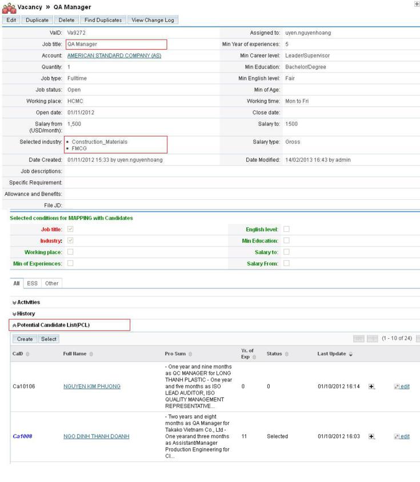The width and height of the screenshot is (420, 482).
Task: Click the plus icon at the top right corner
Action: 417,3
